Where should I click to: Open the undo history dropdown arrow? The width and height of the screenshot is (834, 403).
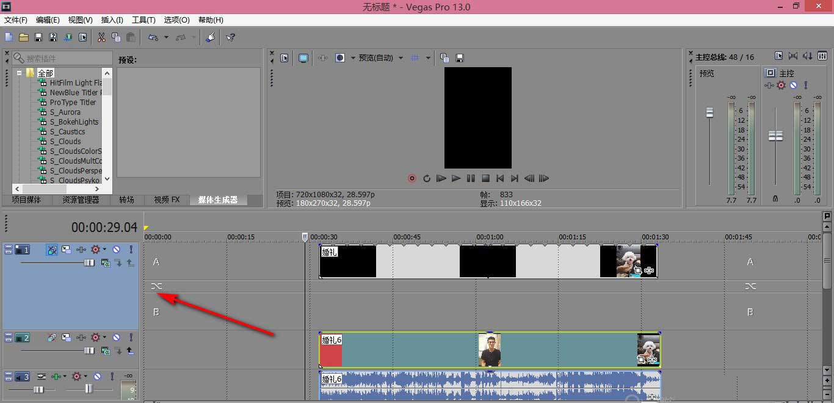166,37
